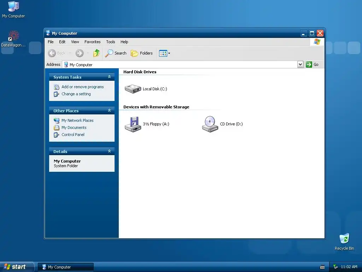The width and height of the screenshot is (362, 272).
Task: Expand the Address bar dropdown list
Action: [300, 64]
